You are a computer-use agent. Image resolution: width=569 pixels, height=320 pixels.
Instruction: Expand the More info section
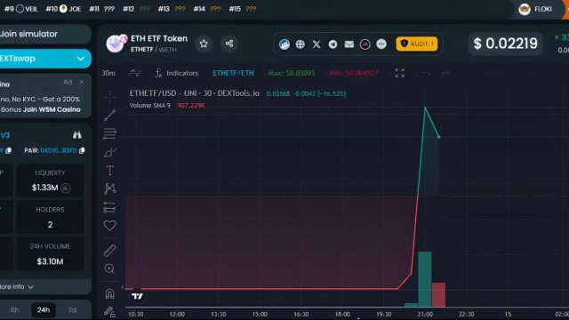coord(17,287)
